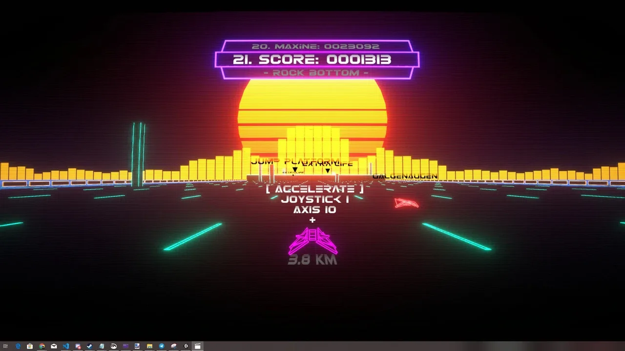Click the '20. MAXINE: 0023092' leaderboard entry

[315, 46]
